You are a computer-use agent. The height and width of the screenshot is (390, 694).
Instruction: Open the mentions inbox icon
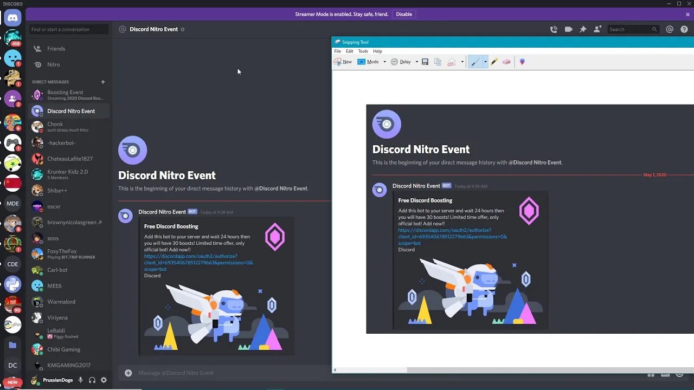[670, 29]
